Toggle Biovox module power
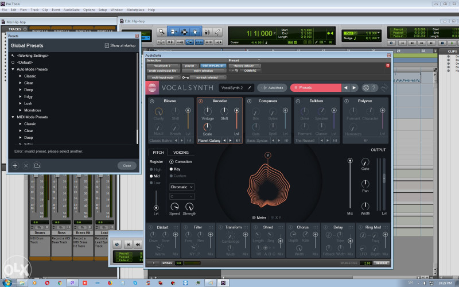This screenshot has height=287, width=459. (152, 101)
